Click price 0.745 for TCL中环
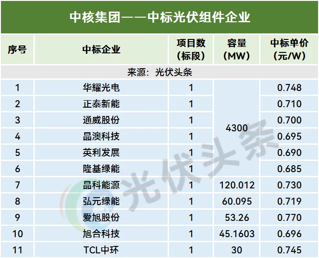The width and height of the screenshot is (319, 258). (289, 250)
